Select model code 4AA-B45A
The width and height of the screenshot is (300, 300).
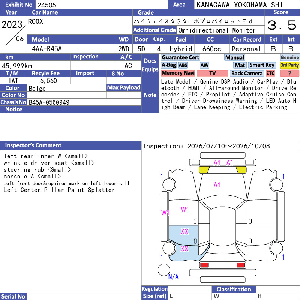click(47, 49)
